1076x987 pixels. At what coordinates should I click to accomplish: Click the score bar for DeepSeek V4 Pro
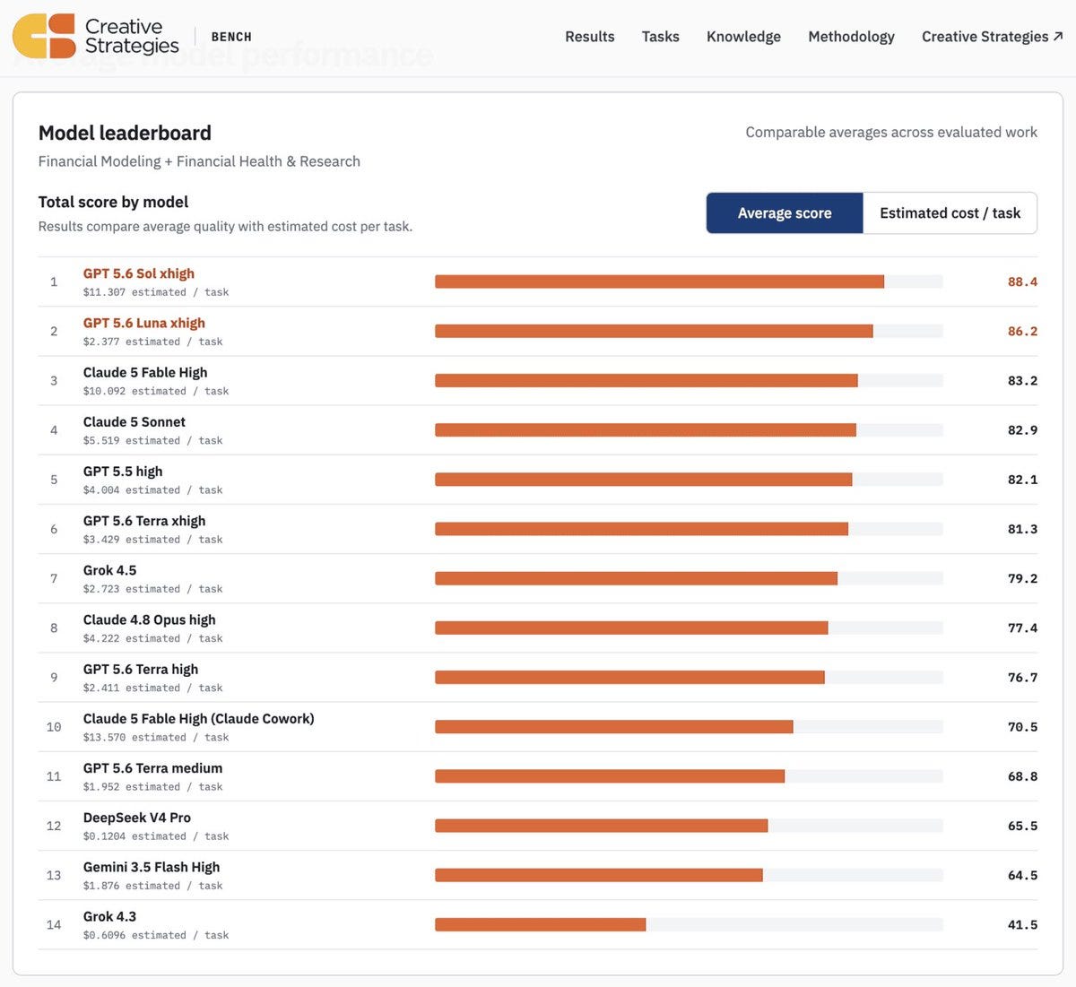pos(689,826)
